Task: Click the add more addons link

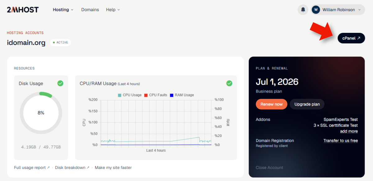Action: [x=349, y=131]
